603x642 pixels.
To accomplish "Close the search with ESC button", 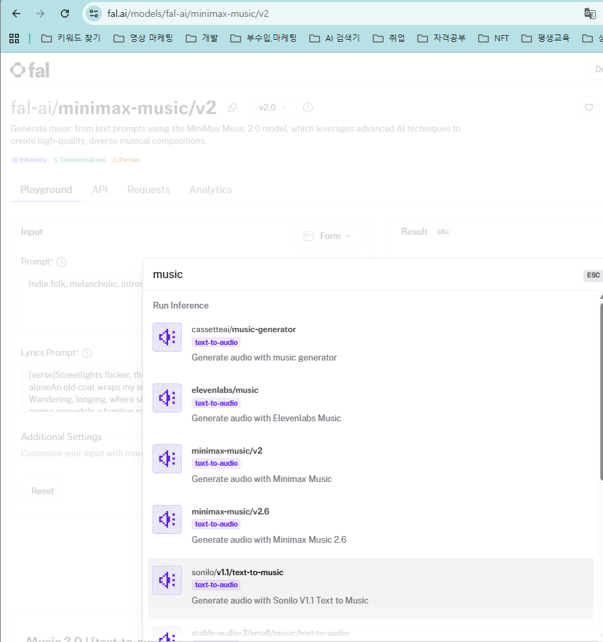I will [593, 275].
